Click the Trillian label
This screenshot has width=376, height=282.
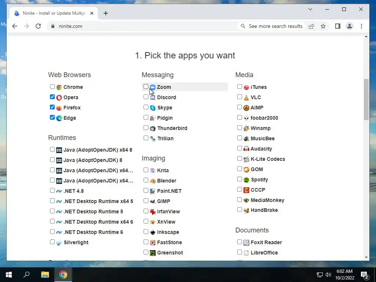click(x=165, y=138)
